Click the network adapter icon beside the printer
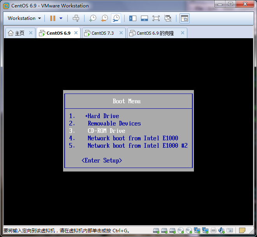This screenshot has height=237, width=257. pyautogui.click(x=205, y=231)
